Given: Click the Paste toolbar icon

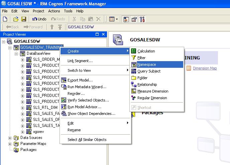Looking at the screenshot, I should point(91,19).
